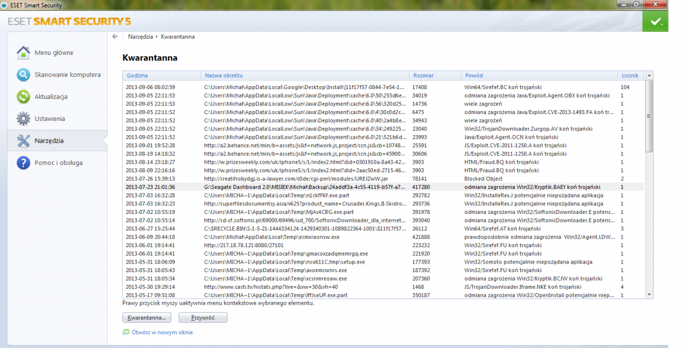685x348 pixels.
Task: Select the row dated 2013-09-01 19:52:28
Action: click(x=384, y=145)
